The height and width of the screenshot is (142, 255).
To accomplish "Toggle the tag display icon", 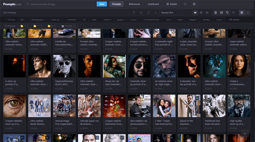I will click(227, 13).
